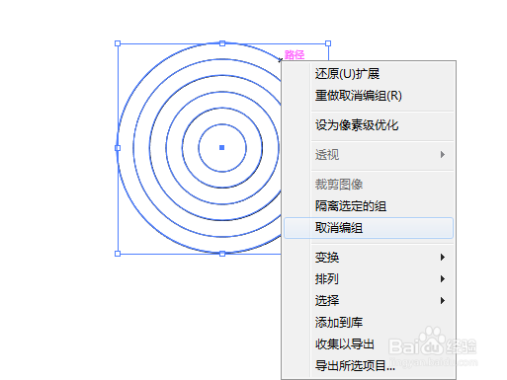Click the 裁剪图像 menu entry
This screenshot has height=380, width=507.
coord(369,184)
